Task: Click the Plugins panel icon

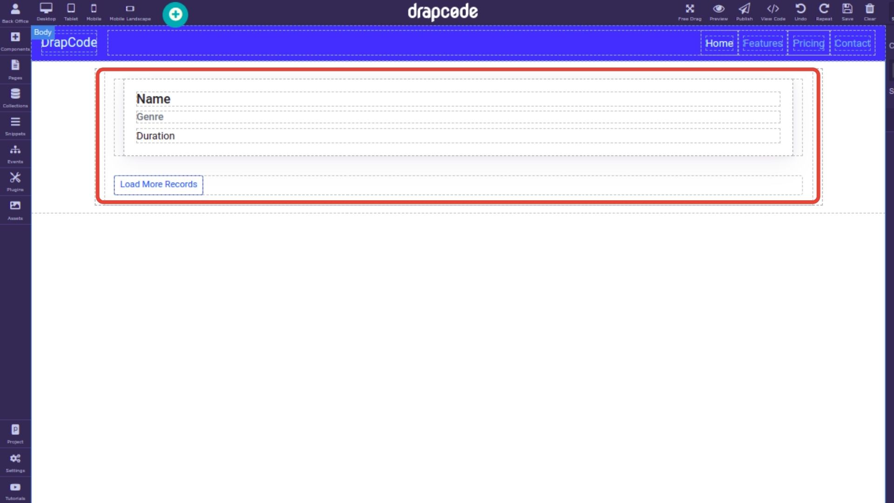Action: 15,181
